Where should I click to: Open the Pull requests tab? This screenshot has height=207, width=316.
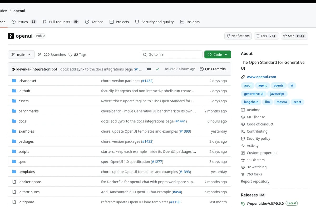[61, 22]
